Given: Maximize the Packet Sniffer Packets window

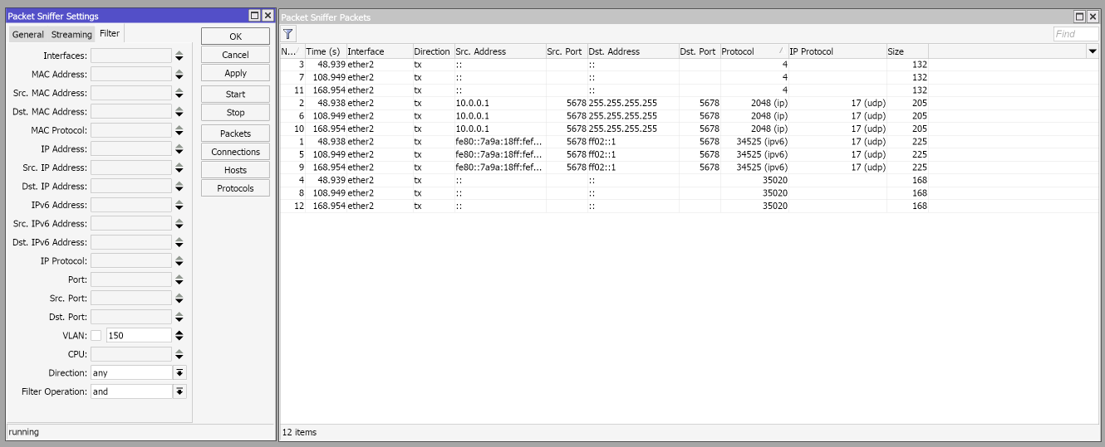Looking at the screenshot, I should click(1079, 17).
